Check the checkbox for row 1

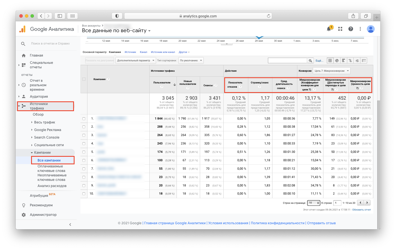84,119
